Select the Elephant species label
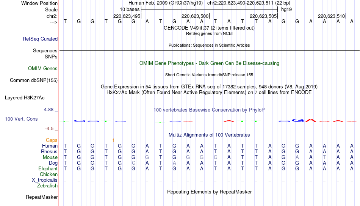The height and width of the screenshot is (206, 360). pyautogui.click(x=48, y=168)
